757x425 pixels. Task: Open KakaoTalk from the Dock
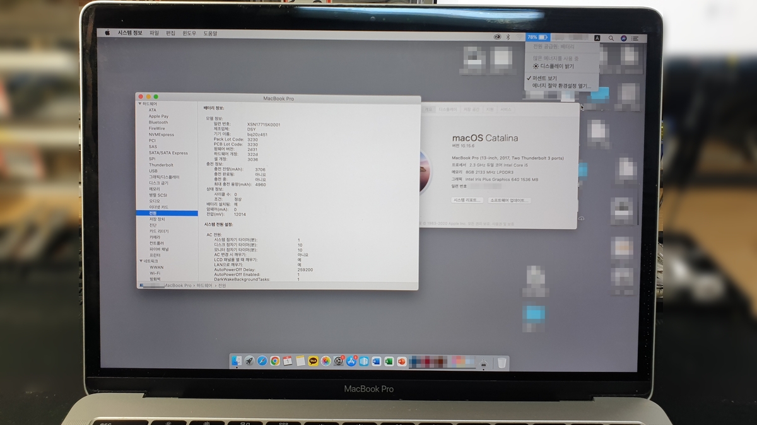tap(314, 361)
